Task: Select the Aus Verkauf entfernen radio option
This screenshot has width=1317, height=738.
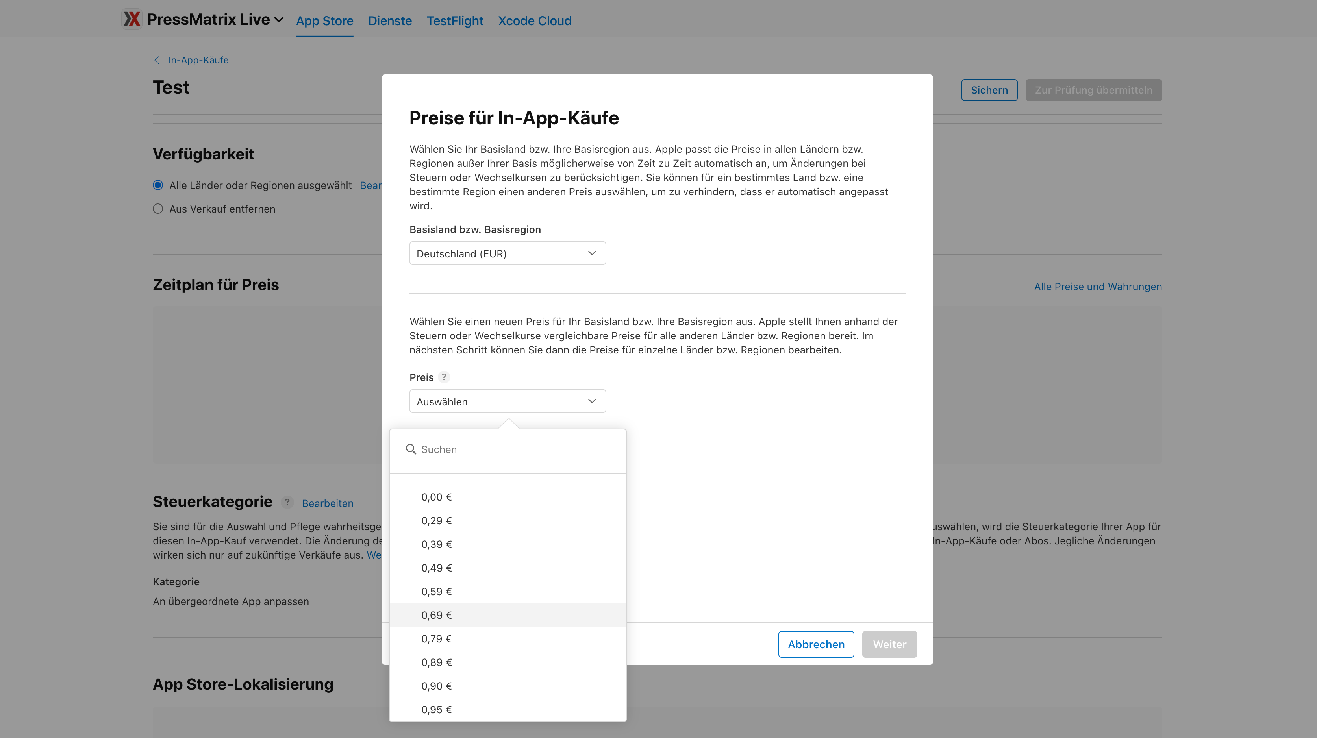Action: [158, 209]
